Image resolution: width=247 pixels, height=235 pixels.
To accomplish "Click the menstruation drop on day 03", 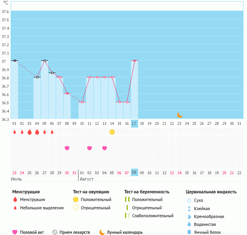I will (30, 132).
